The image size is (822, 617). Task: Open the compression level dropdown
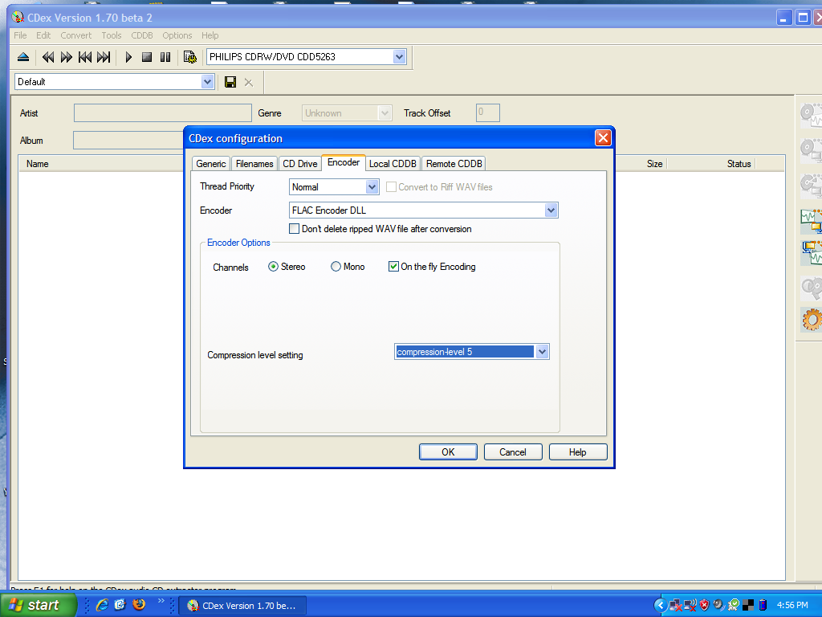[x=542, y=352]
